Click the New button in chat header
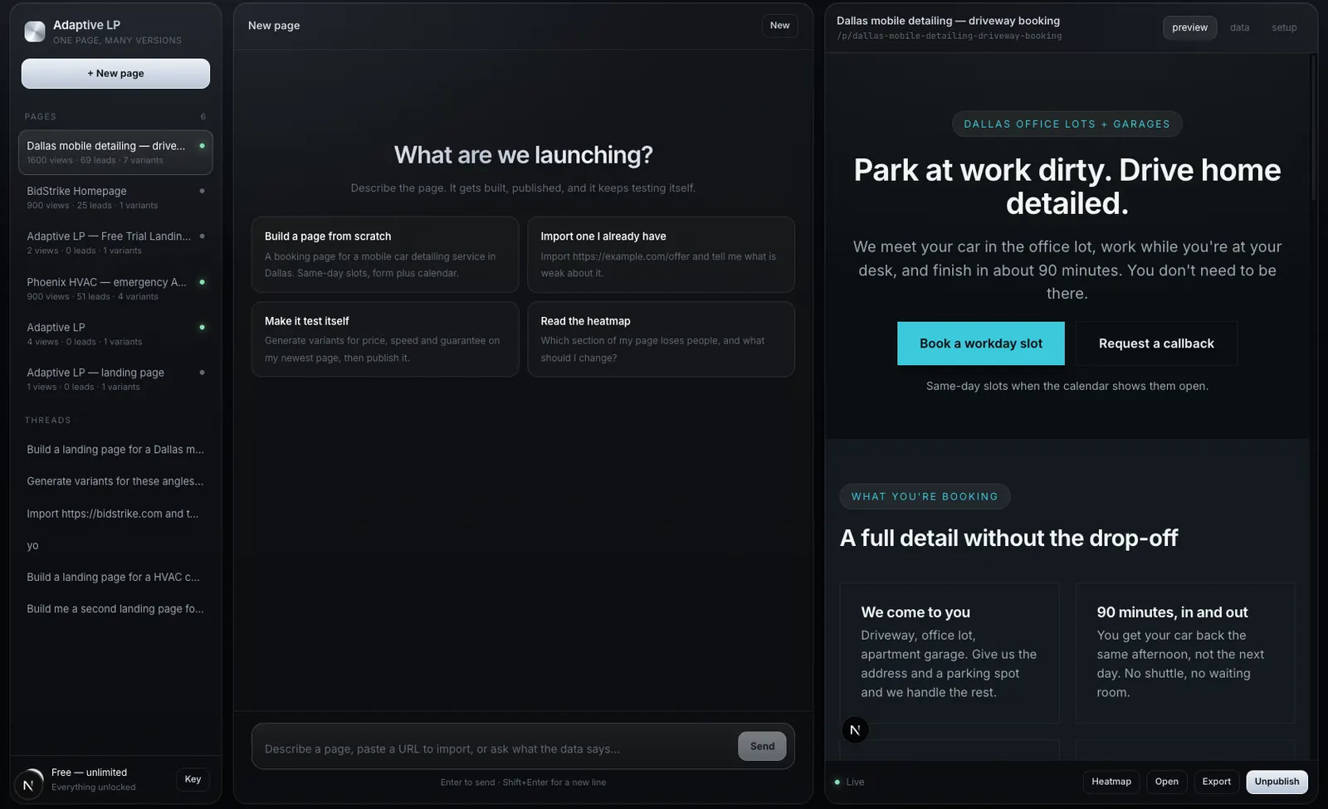This screenshot has height=809, width=1328. click(x=779, y=26)
